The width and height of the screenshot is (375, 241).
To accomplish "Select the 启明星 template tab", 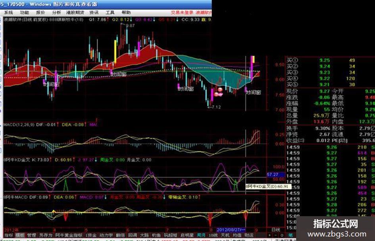I will point(187,235).
